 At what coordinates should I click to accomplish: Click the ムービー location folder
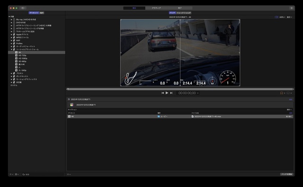(162, 117)
